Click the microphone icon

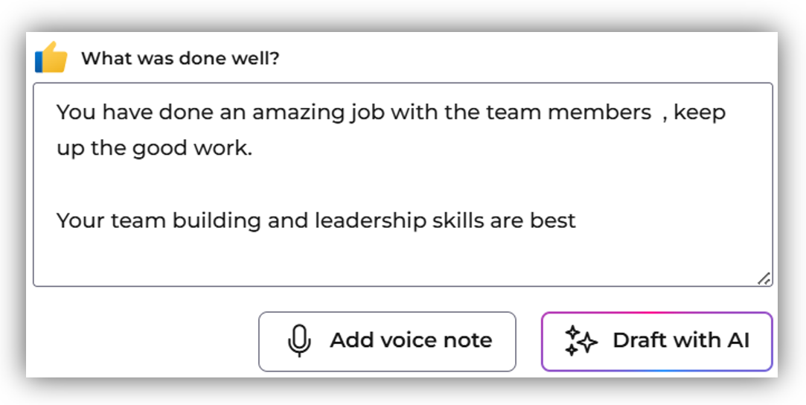pyautogui.click(x=298, y=341)
